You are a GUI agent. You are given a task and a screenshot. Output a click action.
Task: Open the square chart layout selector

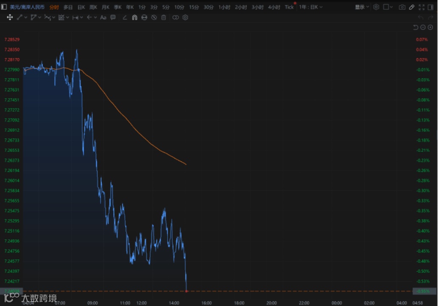[386, 7]
